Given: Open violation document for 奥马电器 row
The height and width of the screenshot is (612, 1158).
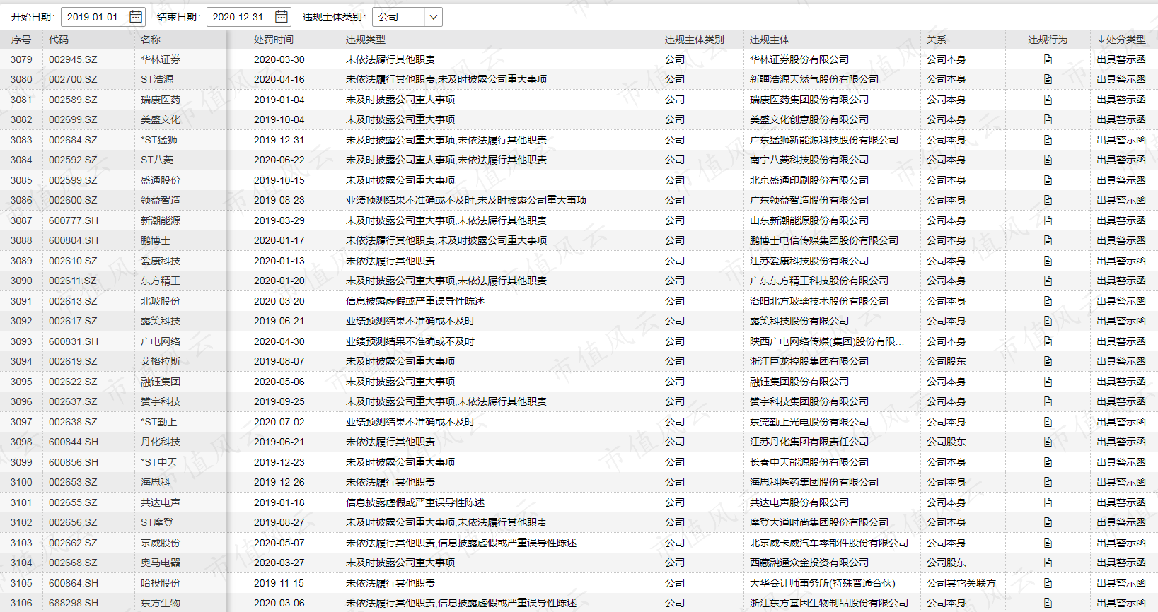Looking at the screenshot, I should coord(1048,563).
